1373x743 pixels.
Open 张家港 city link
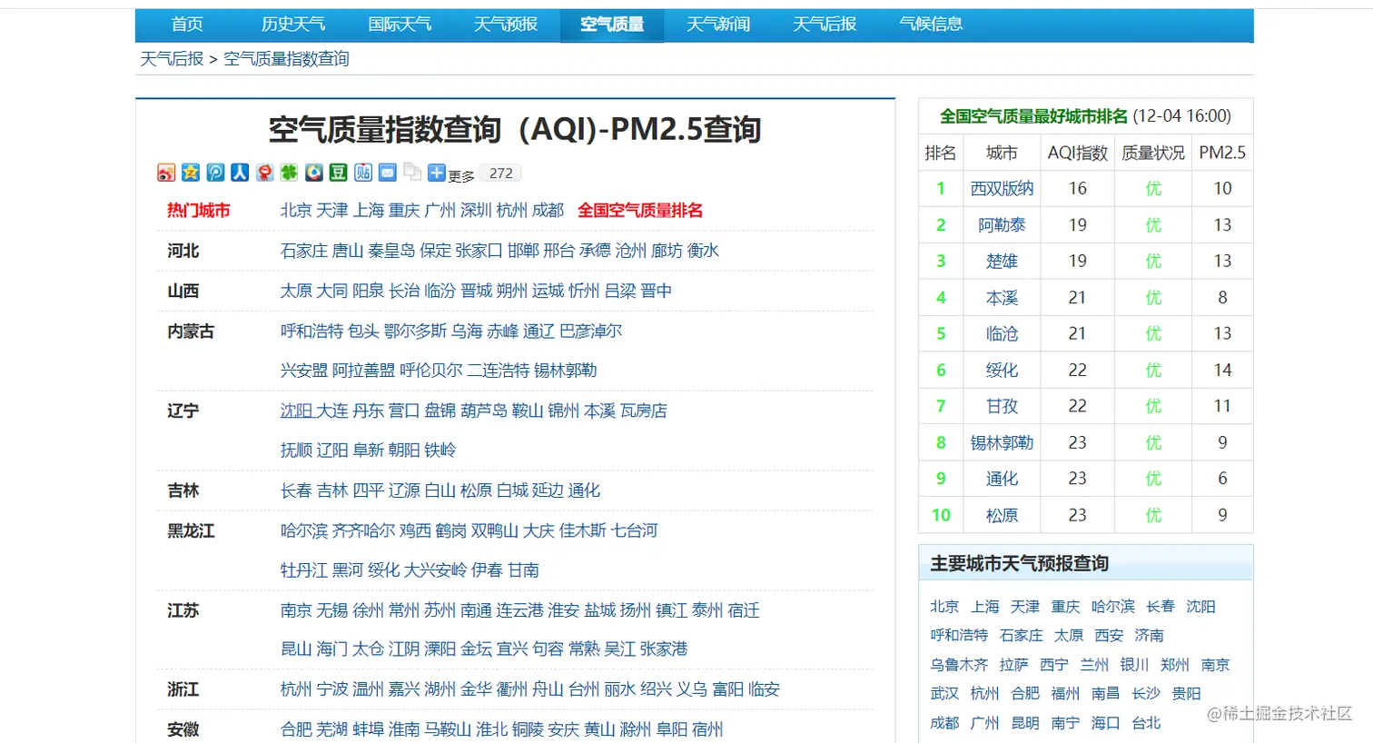point(664,649)
